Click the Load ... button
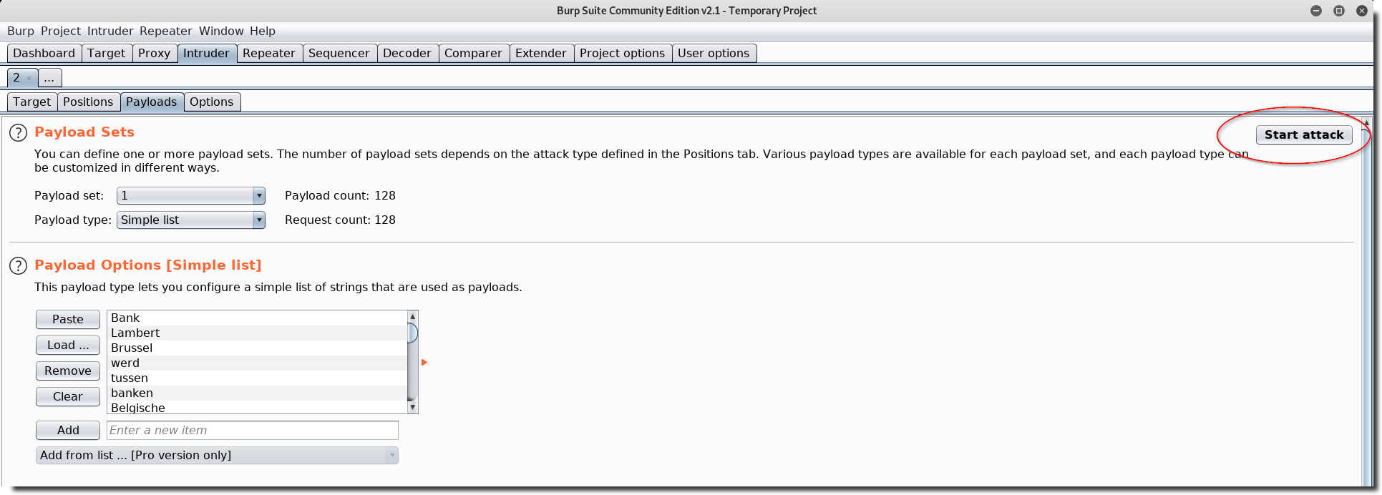 [68, 345]
